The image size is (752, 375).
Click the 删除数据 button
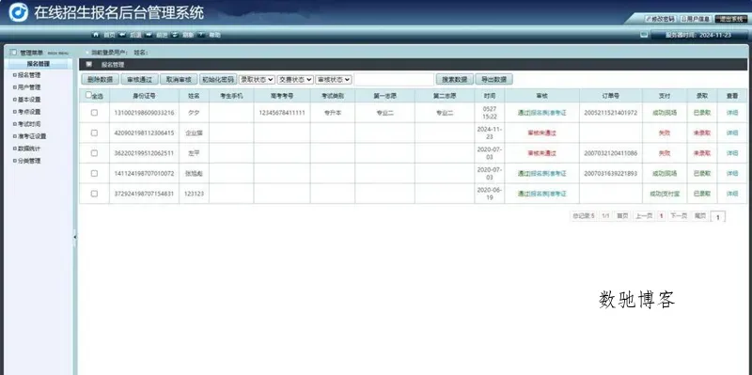101,80
